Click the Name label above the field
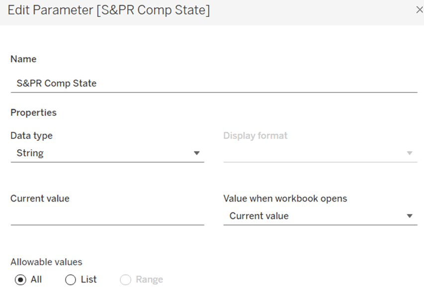Viewport: 424px width, 305px height. coord(23,59)
